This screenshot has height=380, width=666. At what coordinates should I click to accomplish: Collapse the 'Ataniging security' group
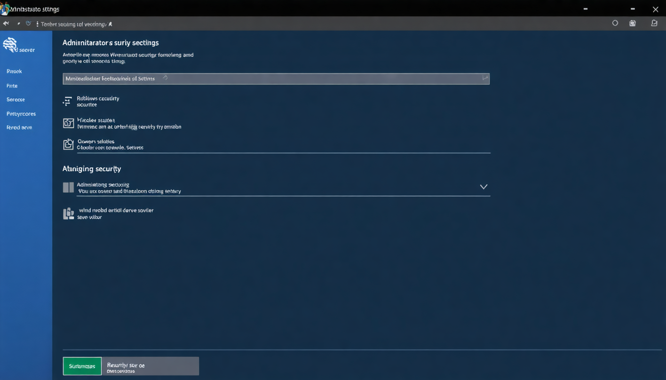[x=92, y=169]
